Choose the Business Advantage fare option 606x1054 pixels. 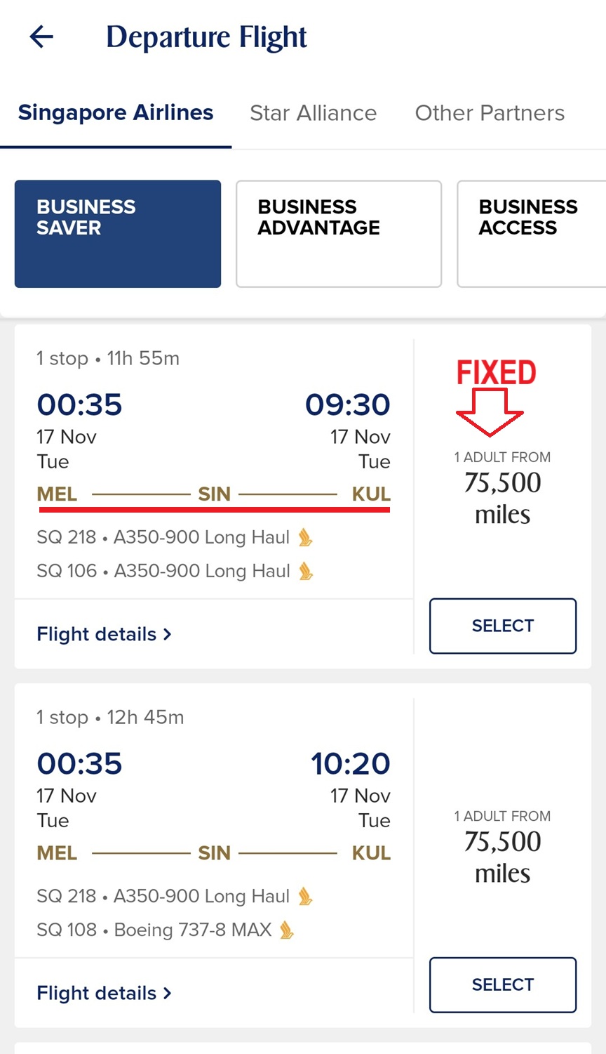(x=339, y=234)
